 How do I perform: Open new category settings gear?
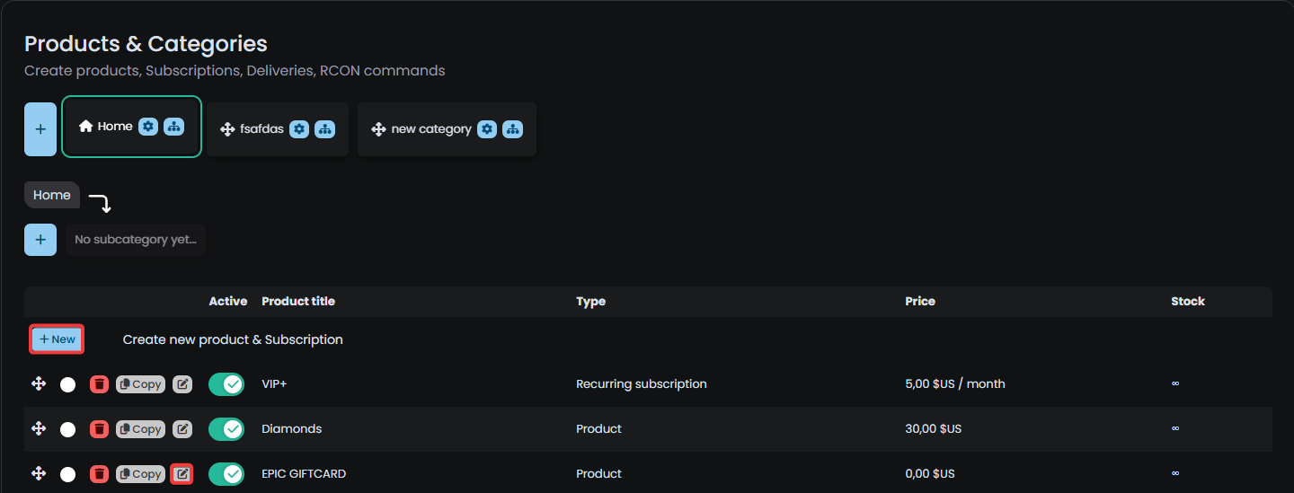[487, 129]
